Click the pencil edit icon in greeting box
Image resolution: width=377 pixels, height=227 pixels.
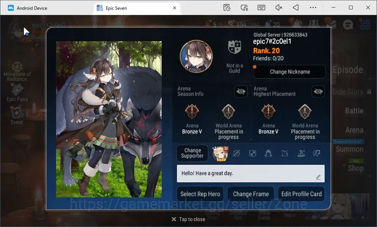[x=318, y=177]
